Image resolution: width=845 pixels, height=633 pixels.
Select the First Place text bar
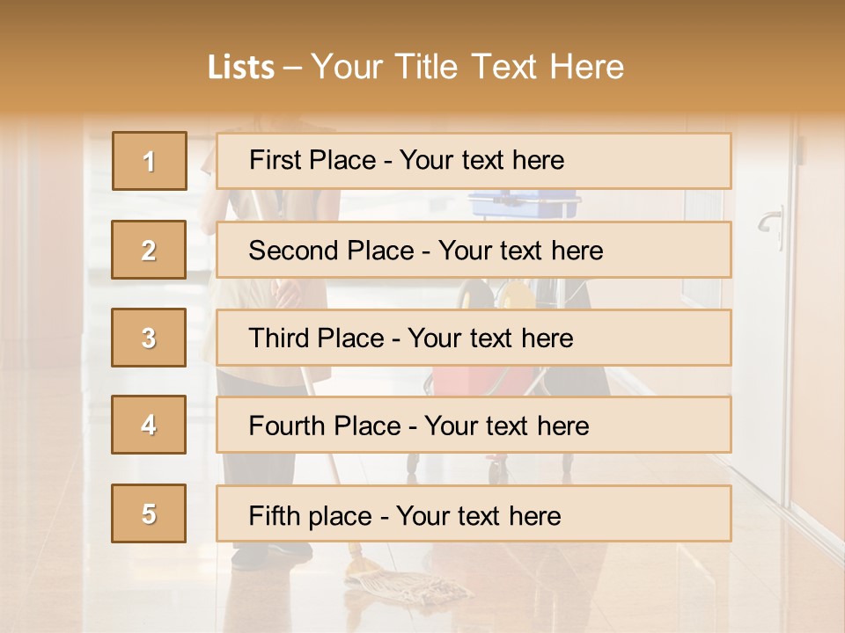[x=474, y=161]
